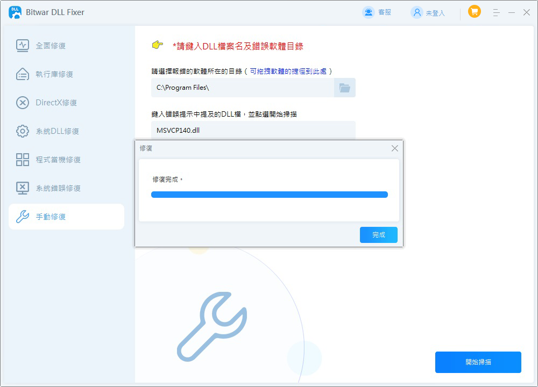
Task: Select 執行庫修復 in the sidebar
Action: (x=66, y=74)
